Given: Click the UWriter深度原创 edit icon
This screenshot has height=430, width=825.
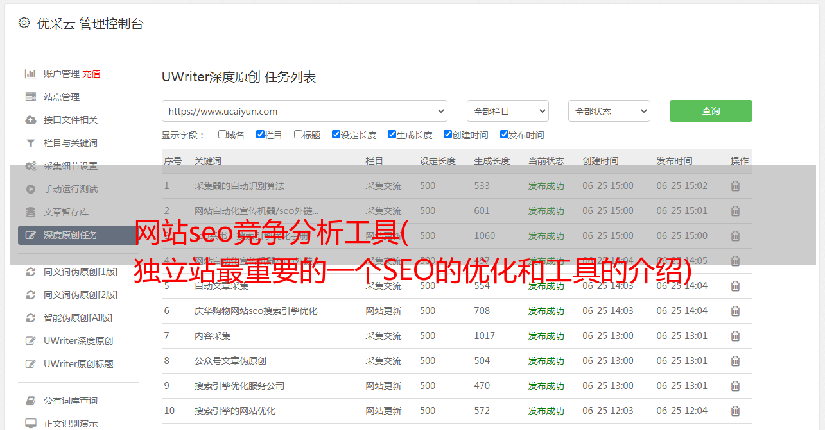Looking at the screenshot, I should click(x=30, y=341).
